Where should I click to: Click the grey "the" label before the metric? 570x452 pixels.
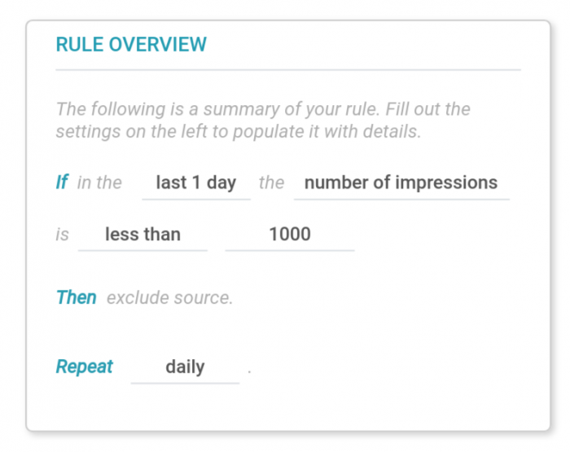pyautogui.click(x=271, y=182)
